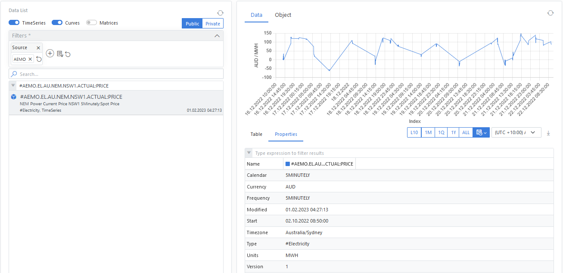Switch to the Object tab

[x=283, y=15]
